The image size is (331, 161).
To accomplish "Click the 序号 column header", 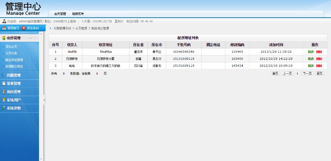I will pos(55,45).
